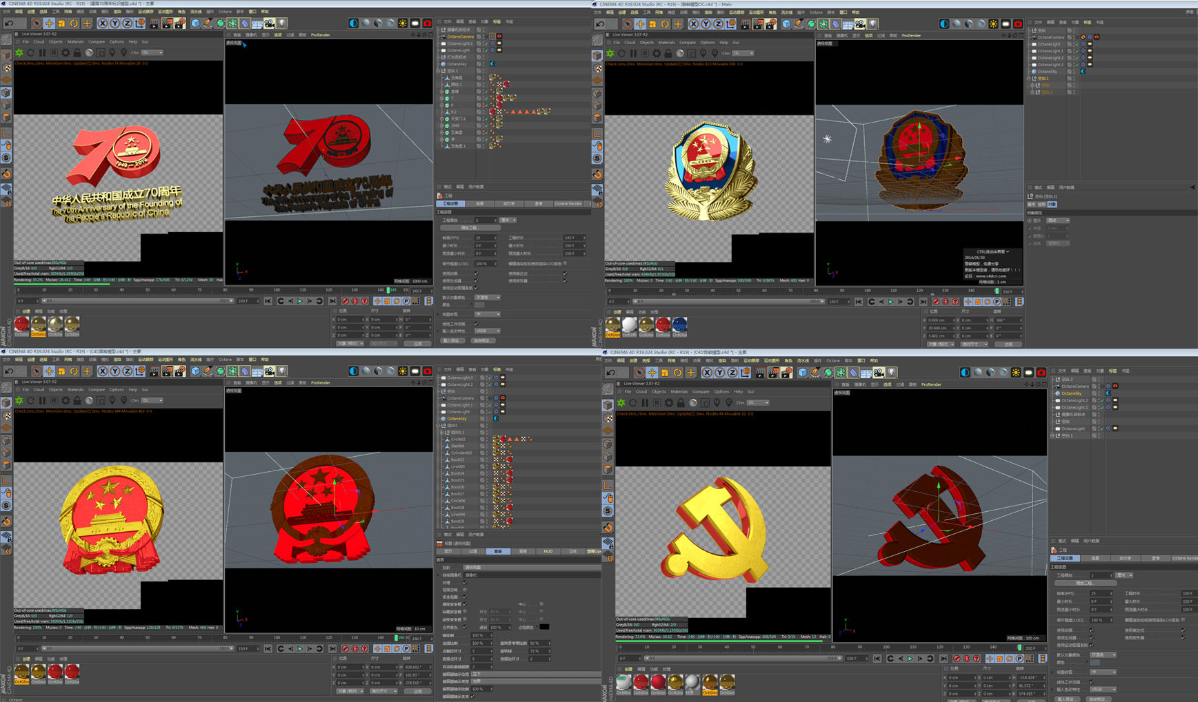
Task: Open Objects menu in police badge Live Viewer
Action: pos(646,43)
